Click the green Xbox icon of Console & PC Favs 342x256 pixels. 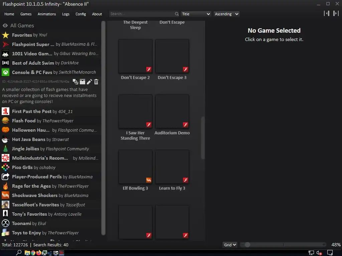point(5,72)
